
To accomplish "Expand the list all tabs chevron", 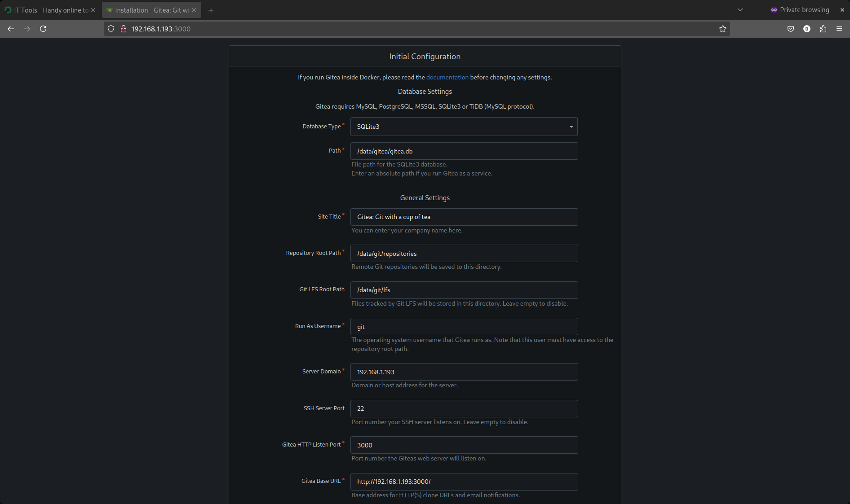I will pos(740,10).
